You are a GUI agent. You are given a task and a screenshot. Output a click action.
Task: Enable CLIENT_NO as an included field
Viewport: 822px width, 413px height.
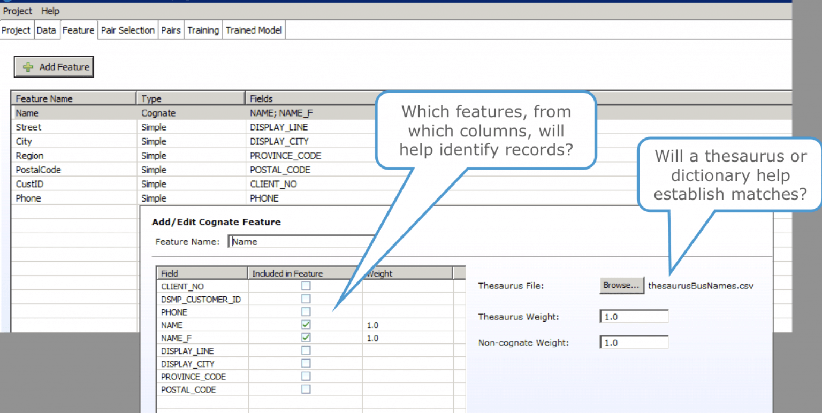point(306,286)
